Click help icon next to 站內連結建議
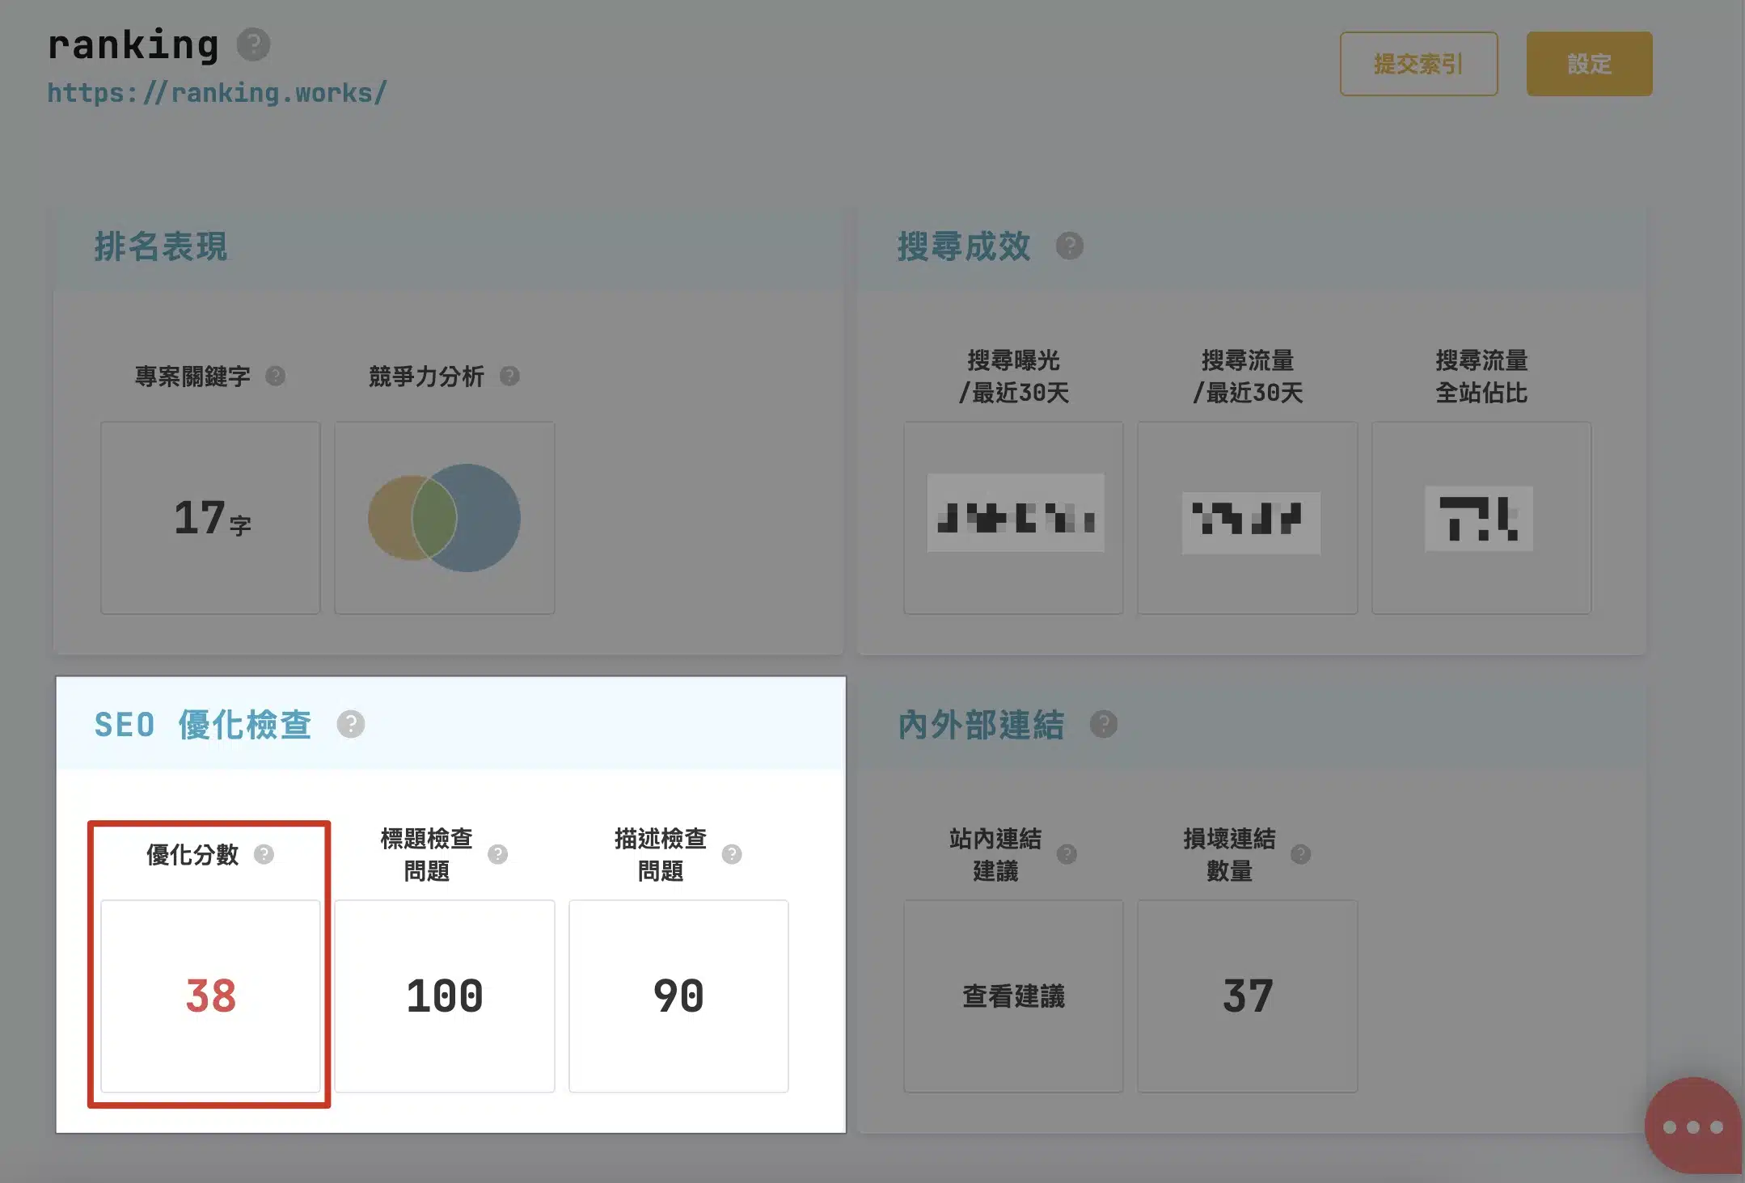This screenshot has width=1745, height=1183. click(1067, 854)
